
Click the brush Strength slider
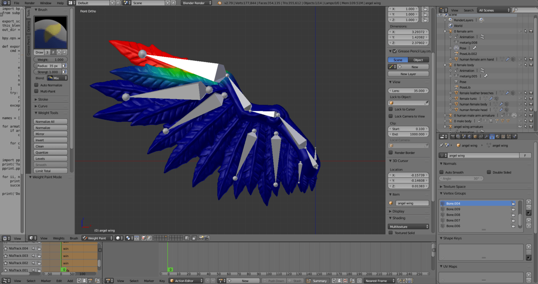point(48,72)
